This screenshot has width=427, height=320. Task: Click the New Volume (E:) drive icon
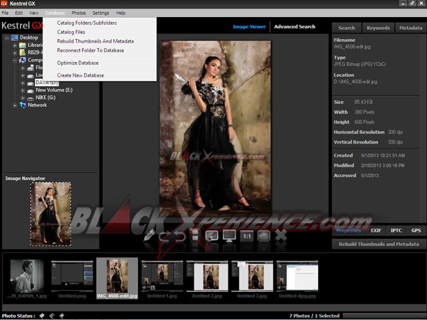coord(31,90)
